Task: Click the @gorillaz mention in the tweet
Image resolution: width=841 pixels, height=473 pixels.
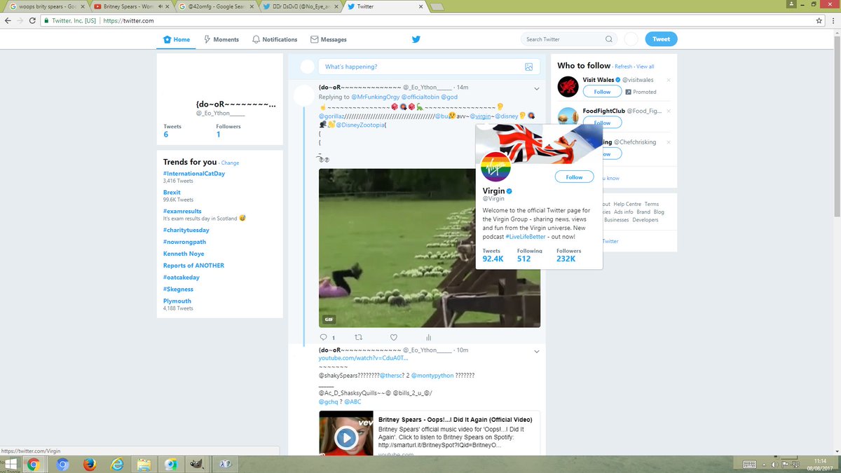Action: point(333,116)
